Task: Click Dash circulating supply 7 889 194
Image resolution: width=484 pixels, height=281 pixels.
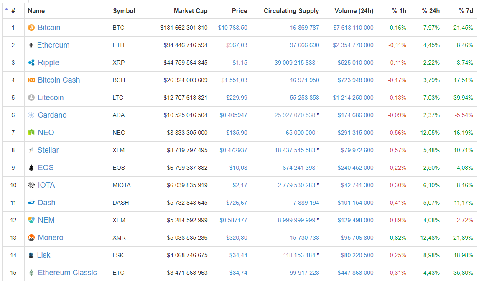Action: pyautogui.click(x=306, y=203)
